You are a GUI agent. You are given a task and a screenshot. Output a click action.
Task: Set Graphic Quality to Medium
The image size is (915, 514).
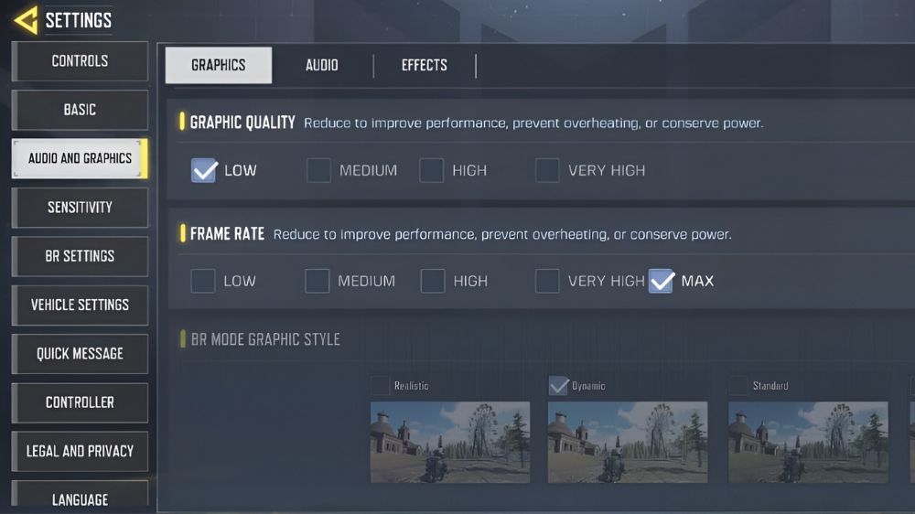[x=318, y=170]
